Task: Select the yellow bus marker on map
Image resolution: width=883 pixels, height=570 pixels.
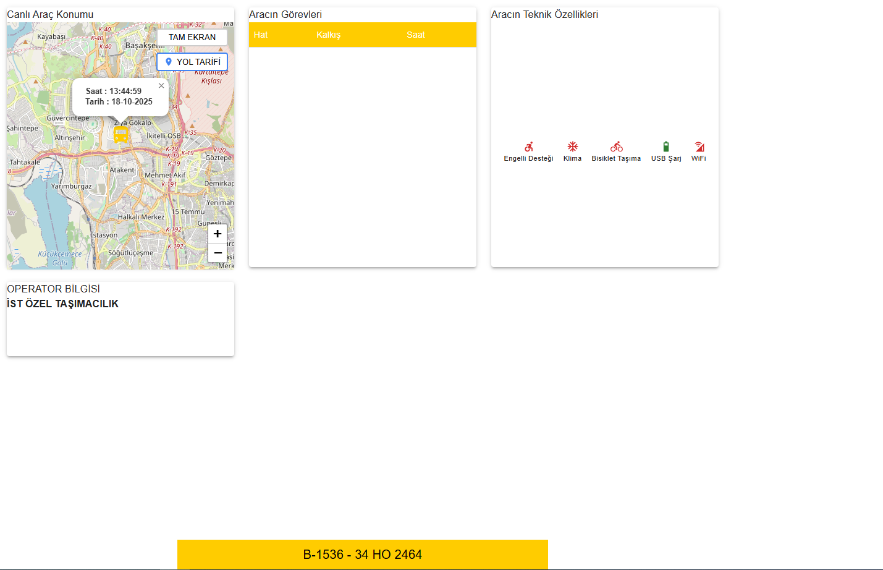Action: point(121,134)
